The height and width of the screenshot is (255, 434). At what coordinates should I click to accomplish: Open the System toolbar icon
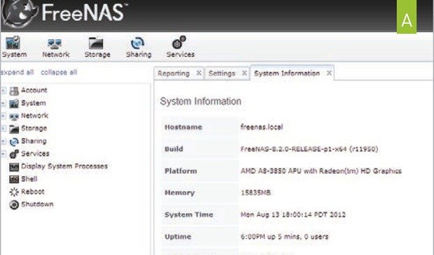pos(14,46)
